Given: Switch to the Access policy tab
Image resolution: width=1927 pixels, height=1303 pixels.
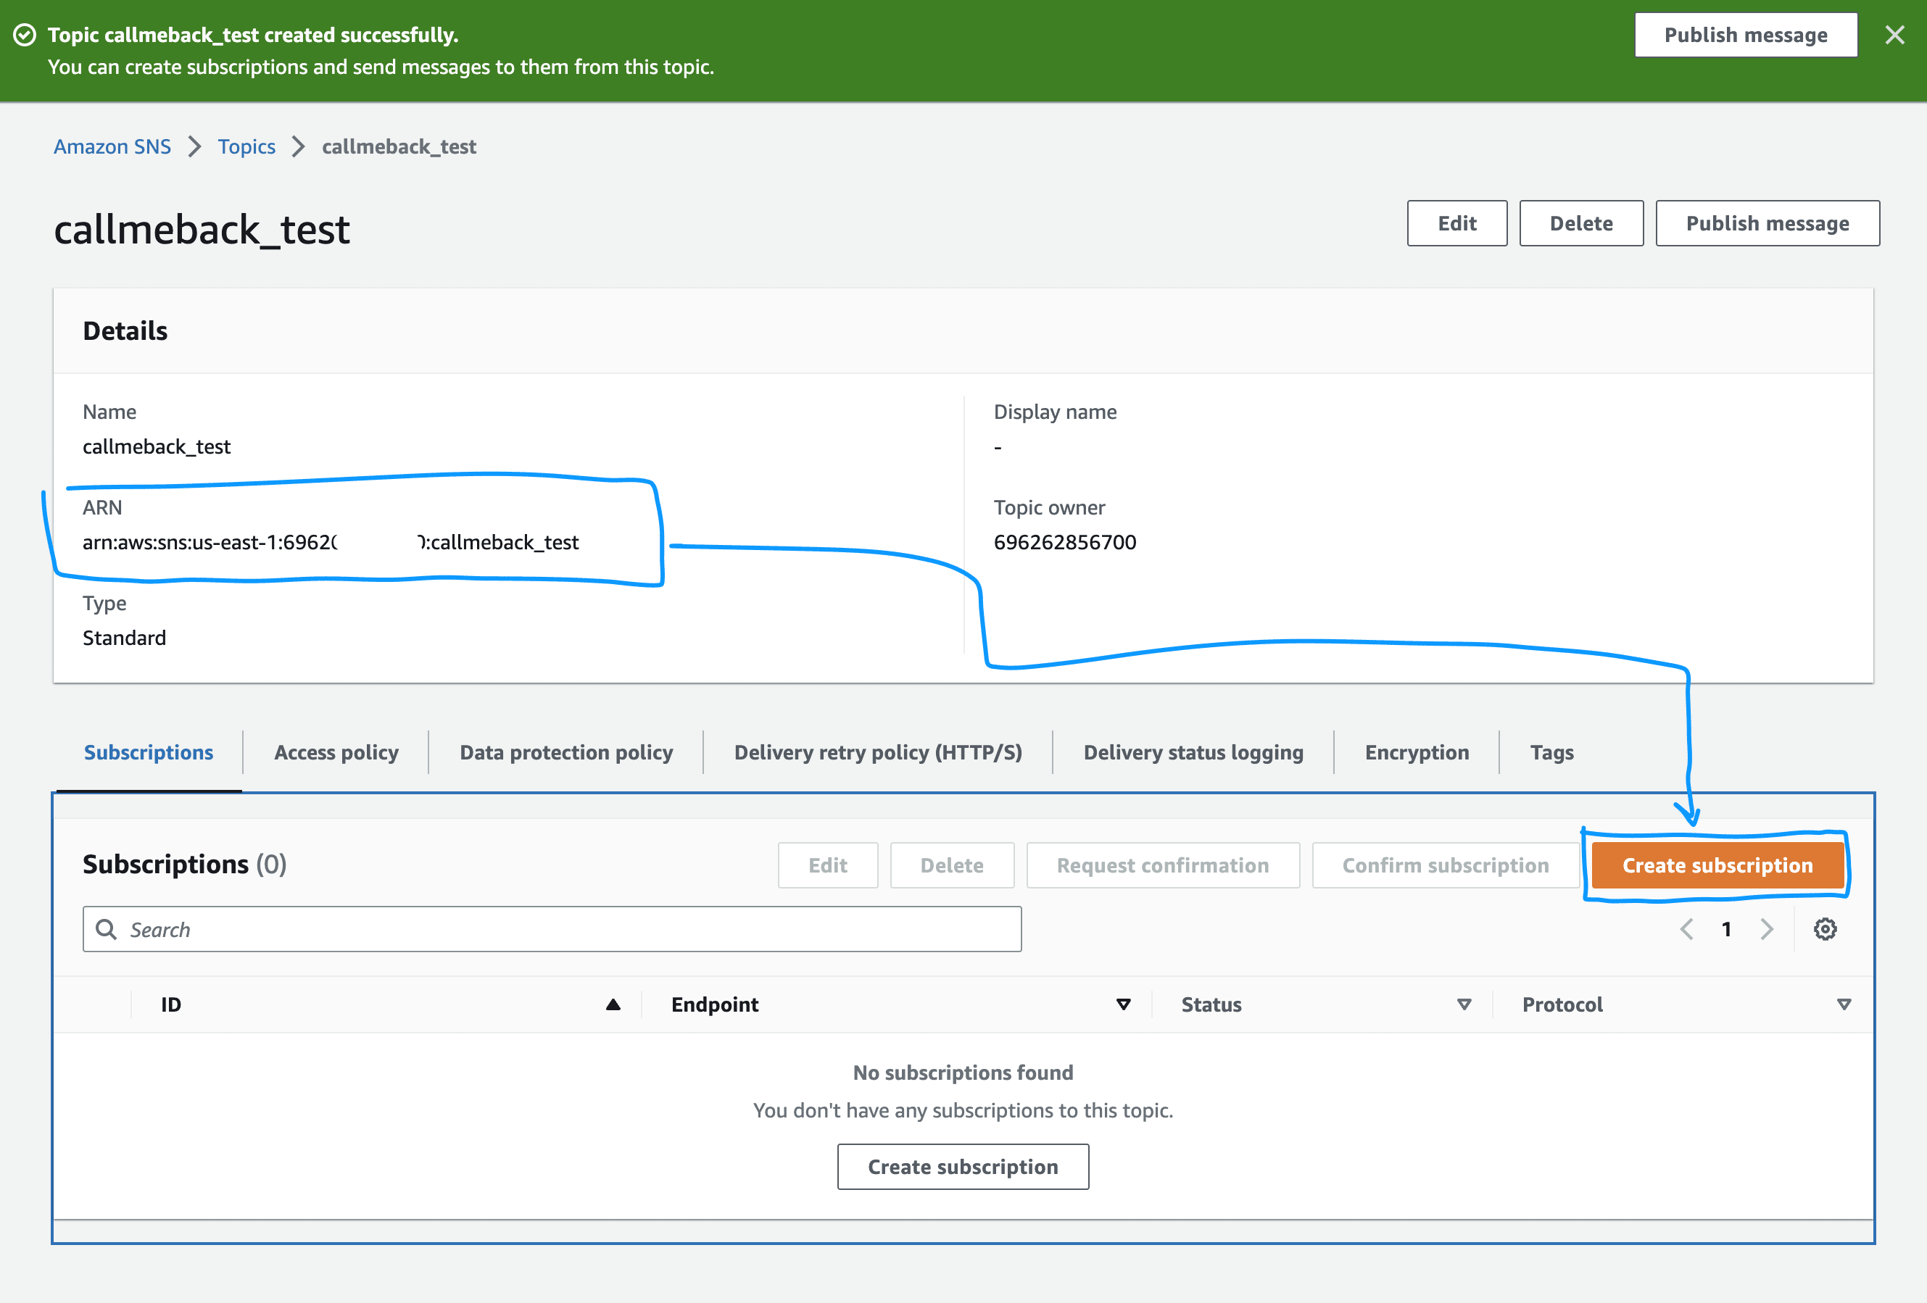Looking at the screenshot, I should (336, 753).
